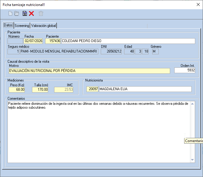
Task: Open record with the folder icon
Action: [x=17, y=13]
